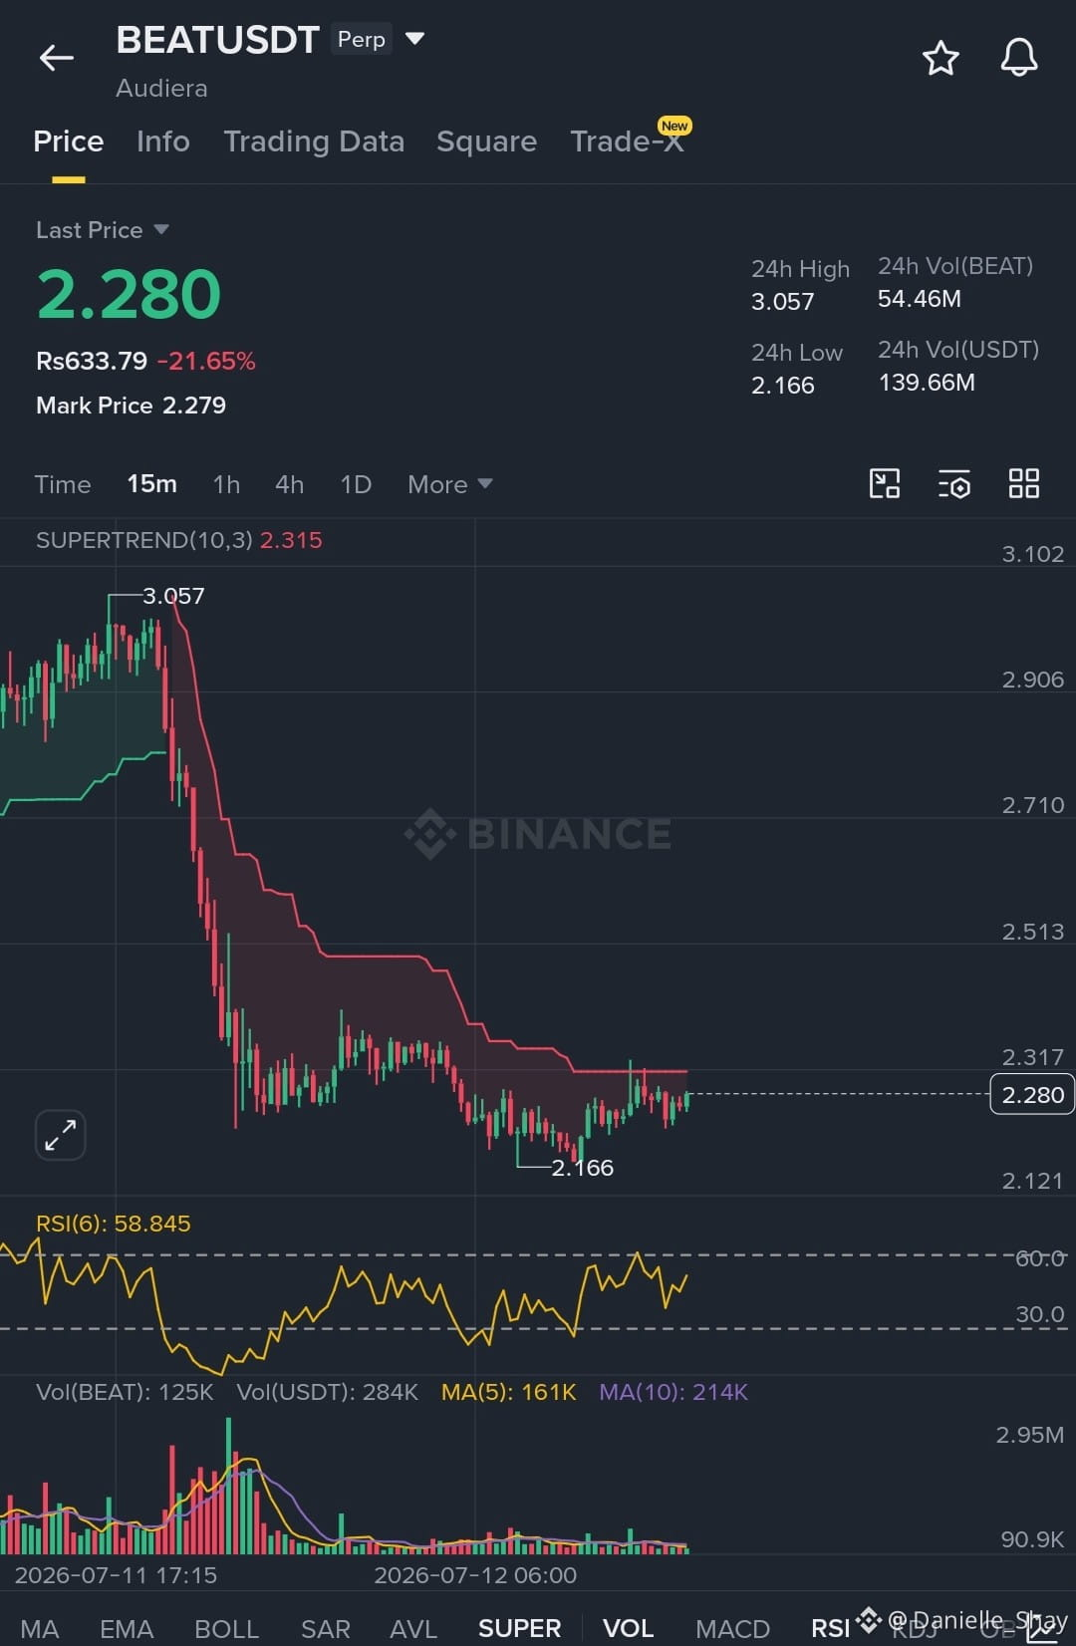Toggle the EMA indicator
This screenshot has height=1646, width=1076.
tap(127, 1628)
